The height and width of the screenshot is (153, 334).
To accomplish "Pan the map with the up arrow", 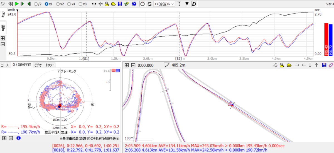I will [316, 65].
